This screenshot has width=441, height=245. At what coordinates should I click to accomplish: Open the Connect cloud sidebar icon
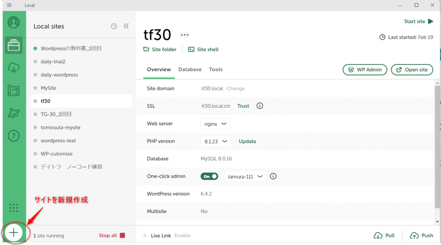[x=13, y=67]
